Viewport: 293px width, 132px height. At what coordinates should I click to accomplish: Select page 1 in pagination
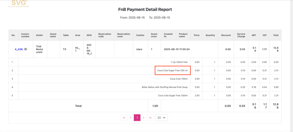(137, 117)
